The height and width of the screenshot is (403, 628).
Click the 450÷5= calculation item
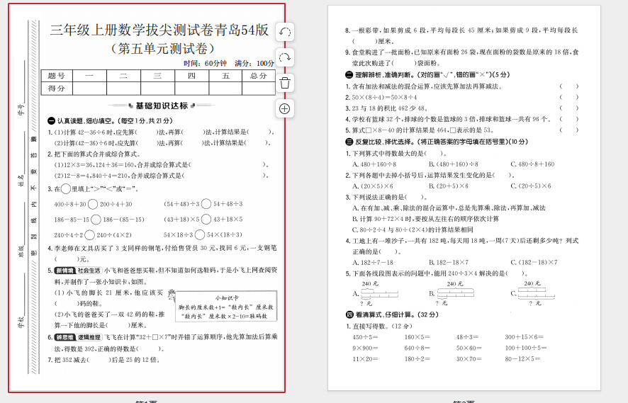coord(366,337)
